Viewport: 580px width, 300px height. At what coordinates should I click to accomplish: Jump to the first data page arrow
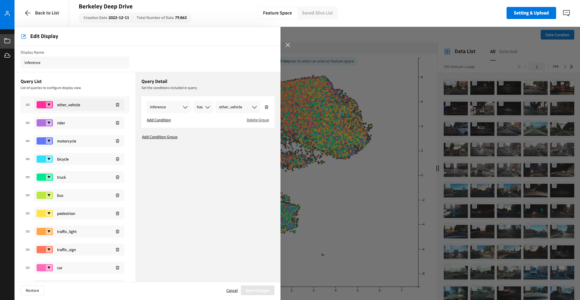[519, 67]
